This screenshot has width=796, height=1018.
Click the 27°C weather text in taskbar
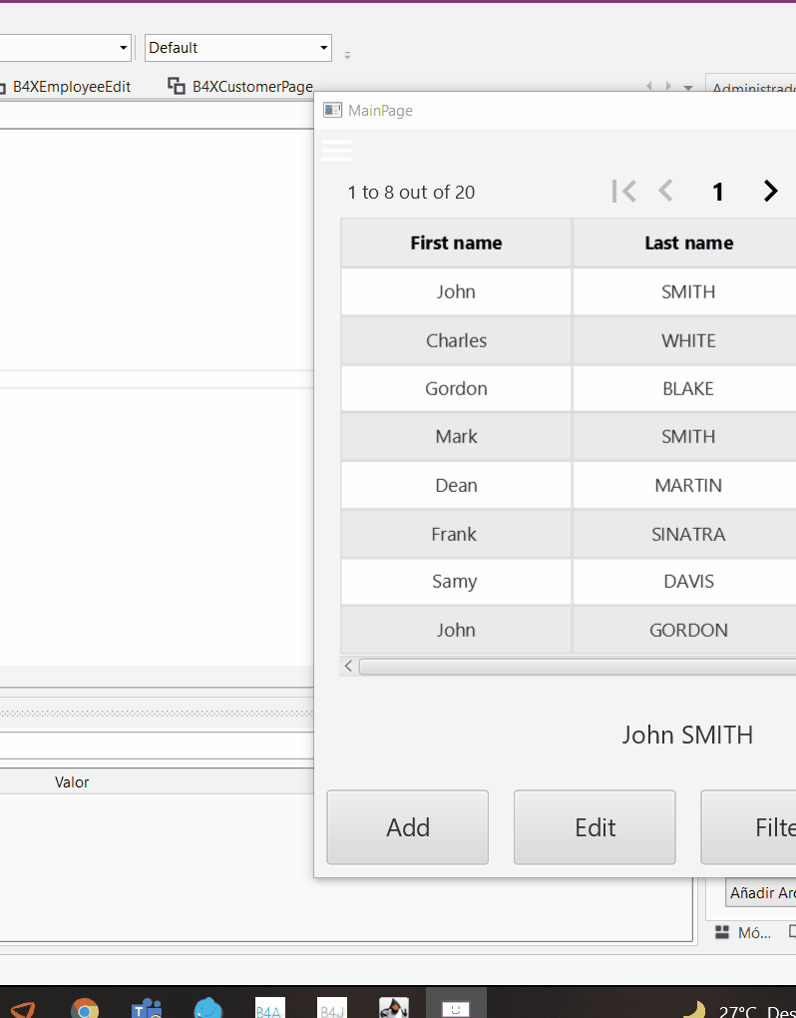pyautogui.click(x=737, y=1011)
